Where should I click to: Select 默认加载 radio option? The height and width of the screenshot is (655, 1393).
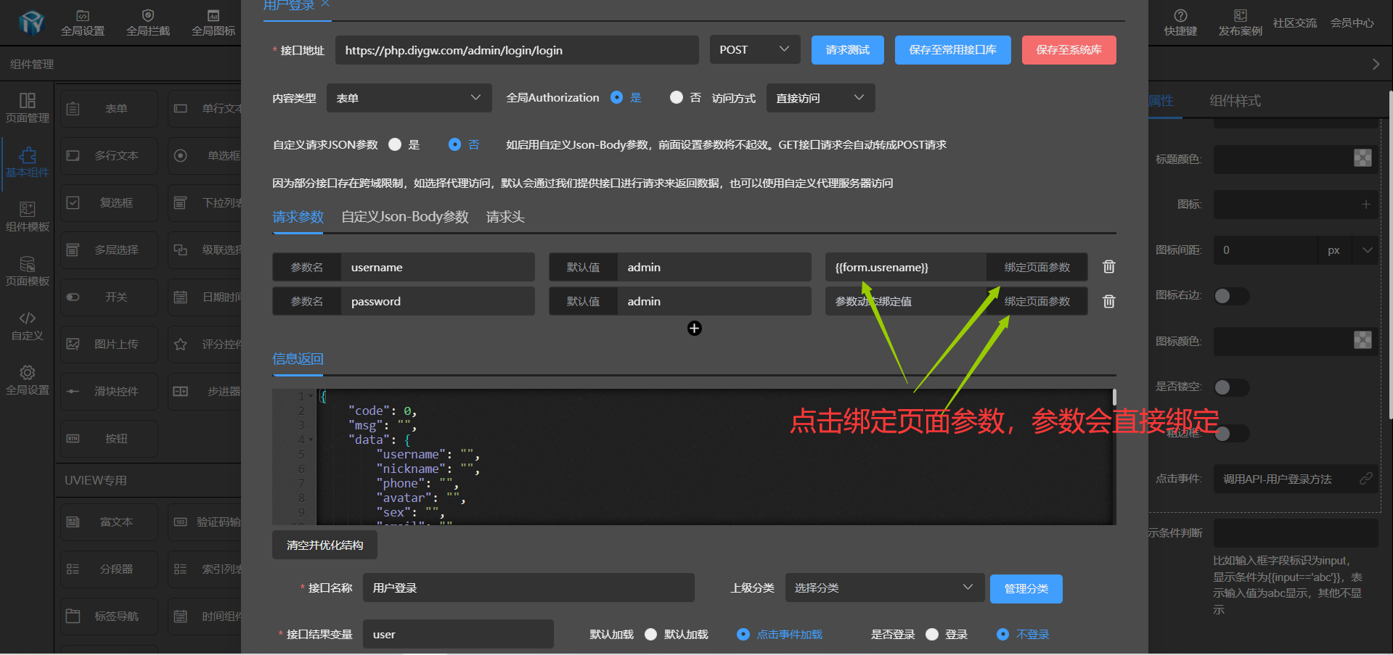650,635
